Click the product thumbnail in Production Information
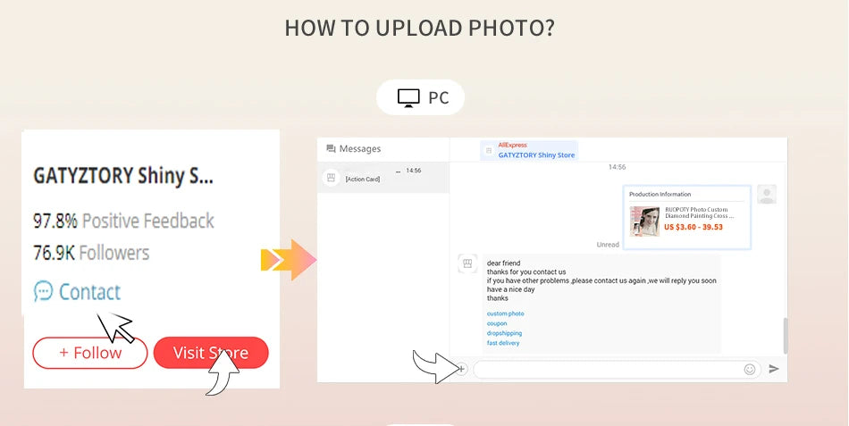Image resolution: width=849 pixels, height=426 pixels. coord(644,221)
